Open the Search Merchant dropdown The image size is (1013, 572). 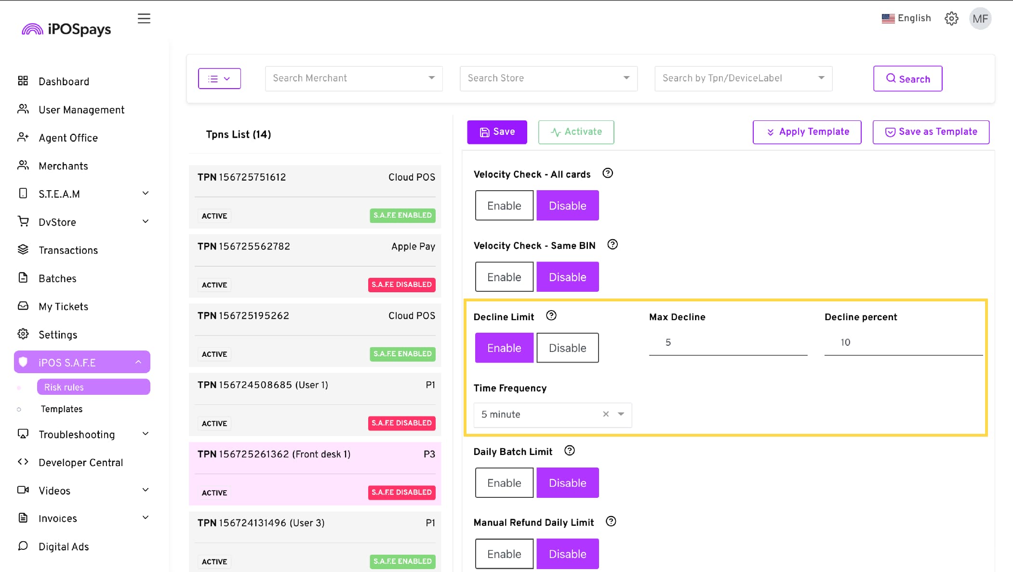pyautogui.click(x=353, y=78)
